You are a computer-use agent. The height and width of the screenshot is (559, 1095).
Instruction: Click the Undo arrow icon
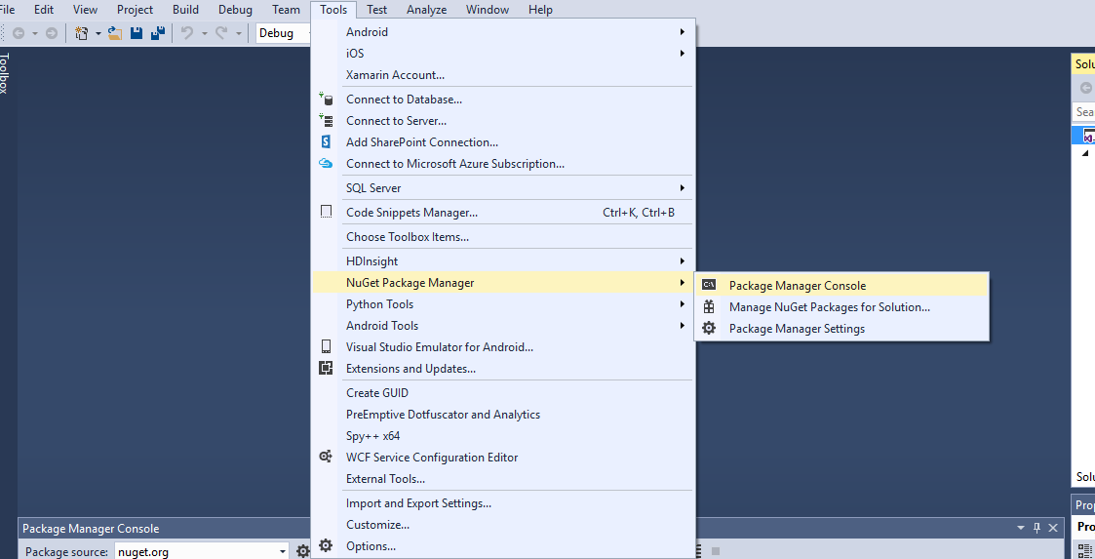[186, 33]
